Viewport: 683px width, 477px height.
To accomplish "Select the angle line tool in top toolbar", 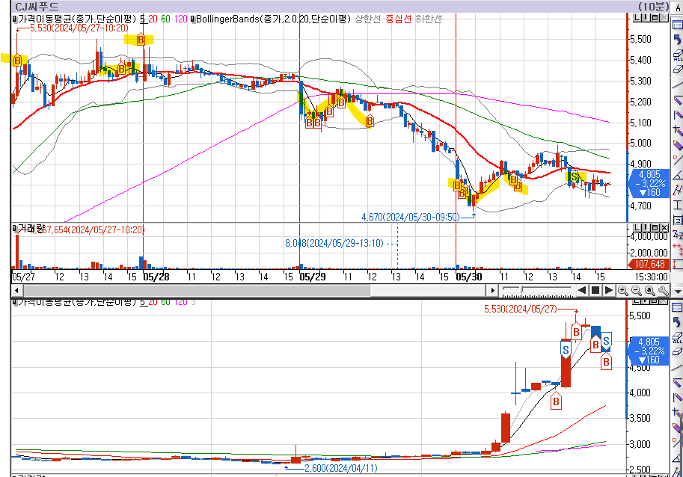I will tap(677, 175).
